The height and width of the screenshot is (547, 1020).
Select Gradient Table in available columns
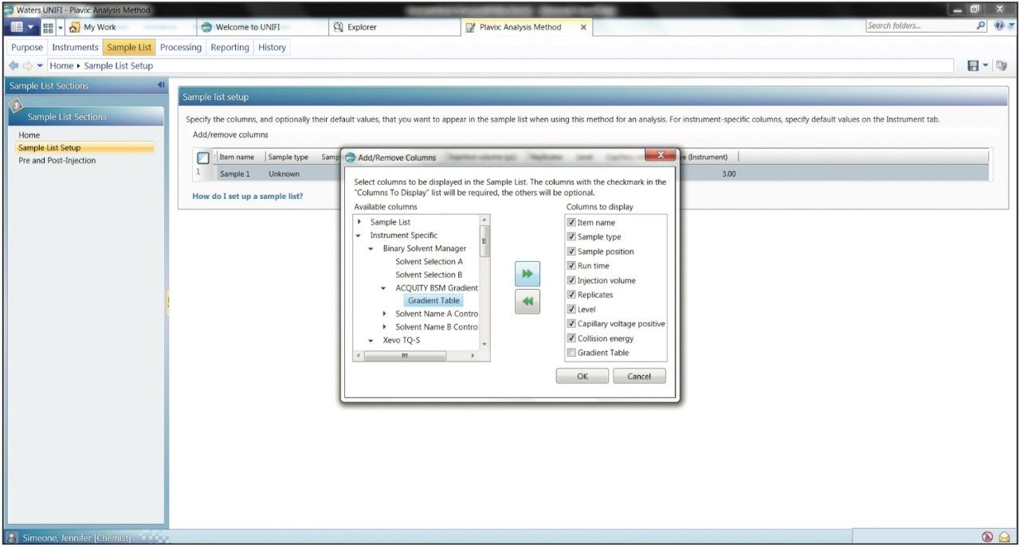click(433, 301)
